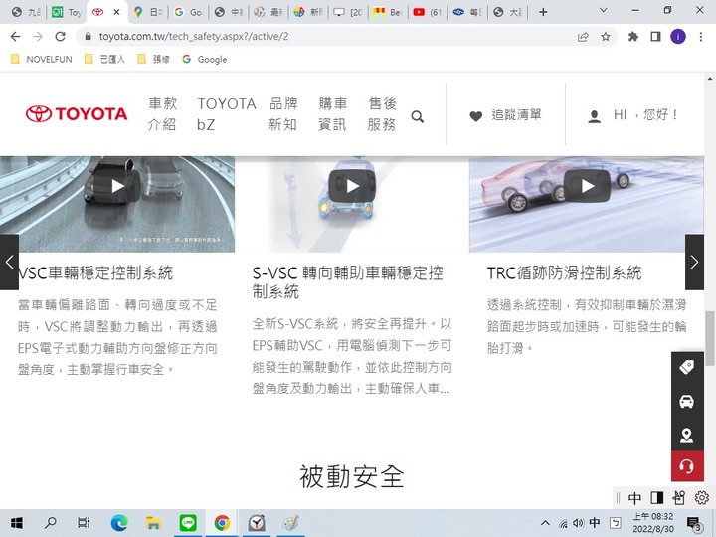This screenshot has height=537, width=716.
Task: Click the browser back arrow
Action: (x=15, y=37)
